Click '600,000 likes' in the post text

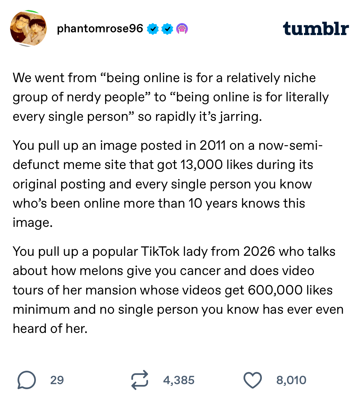(x=290, y=290)
